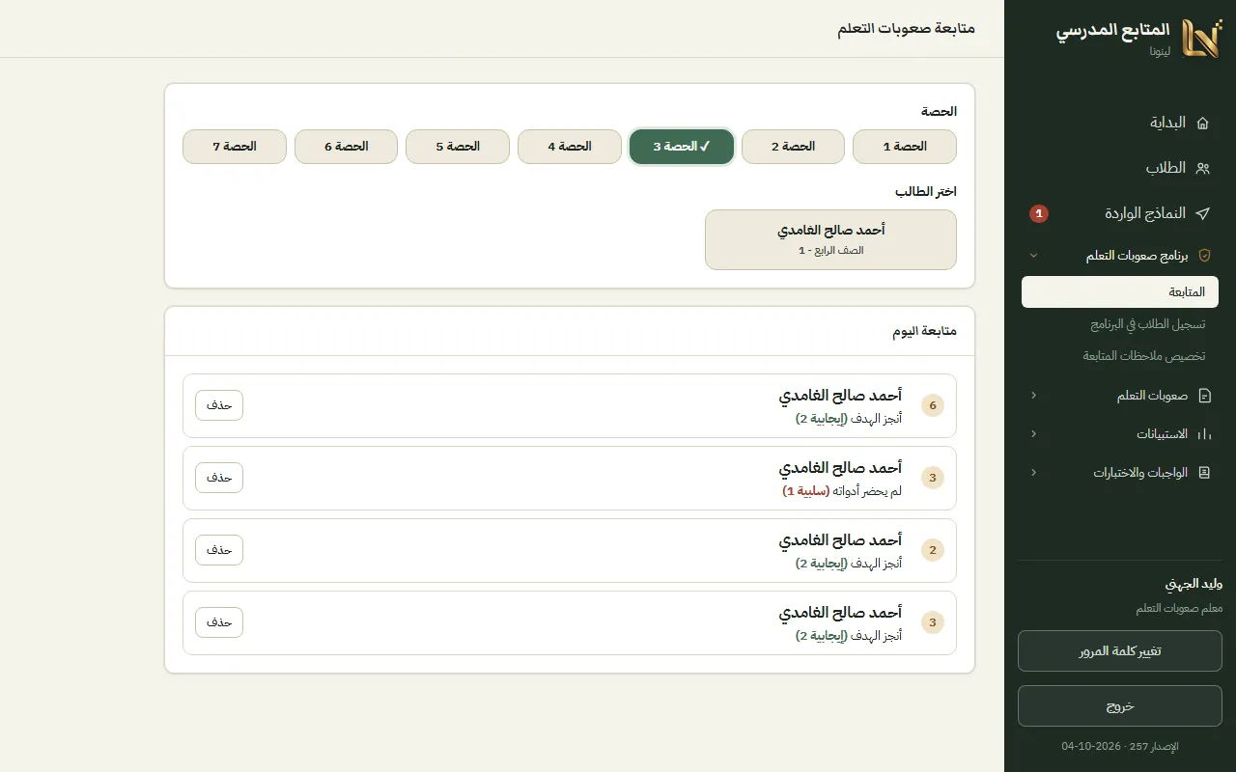Click the اختر الطالب label
Viewport: 1236px width, 772px height.
click(x=926, y=191)
